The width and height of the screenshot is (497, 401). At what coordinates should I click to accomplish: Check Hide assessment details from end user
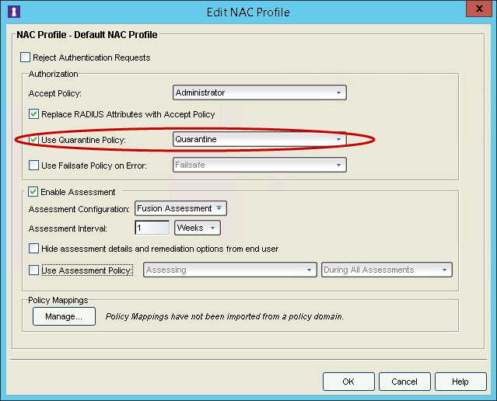(33, 249)
